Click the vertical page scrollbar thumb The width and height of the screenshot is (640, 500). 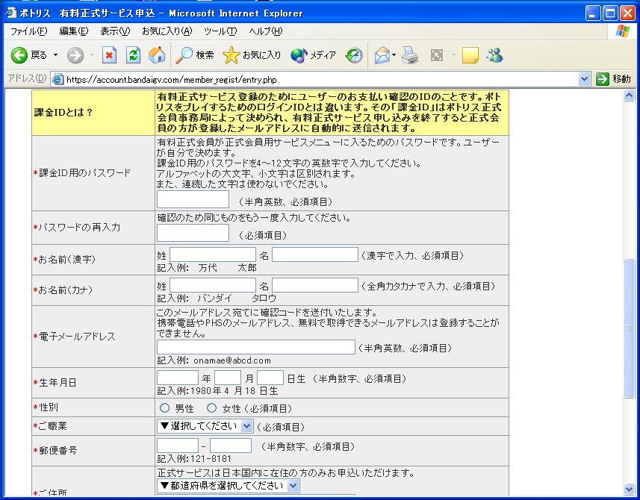coord(629,328)
